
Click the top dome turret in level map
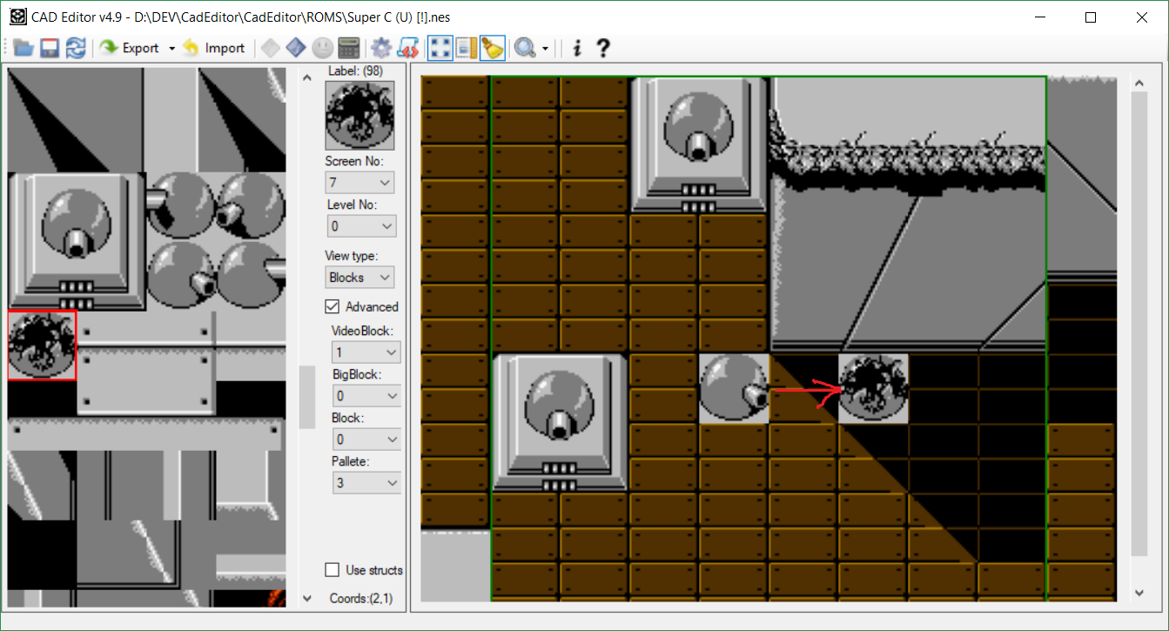[699, 144]
